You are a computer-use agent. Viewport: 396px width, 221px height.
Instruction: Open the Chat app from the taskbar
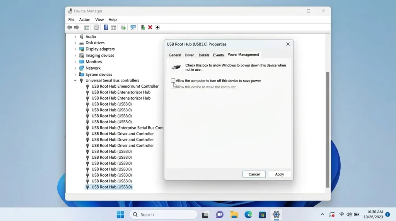(x=220, y=214)
